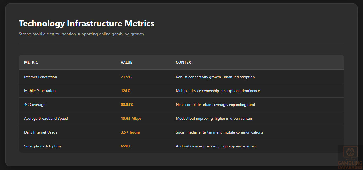Click the Internet Penetration row label
Screen dimensions: 363x170
40,77
